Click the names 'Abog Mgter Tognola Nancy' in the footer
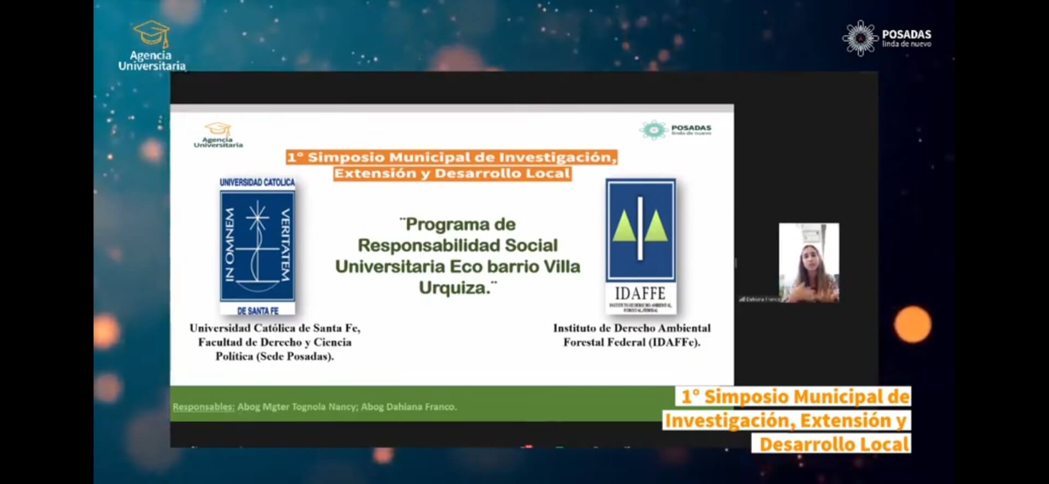 pos(297,407)
